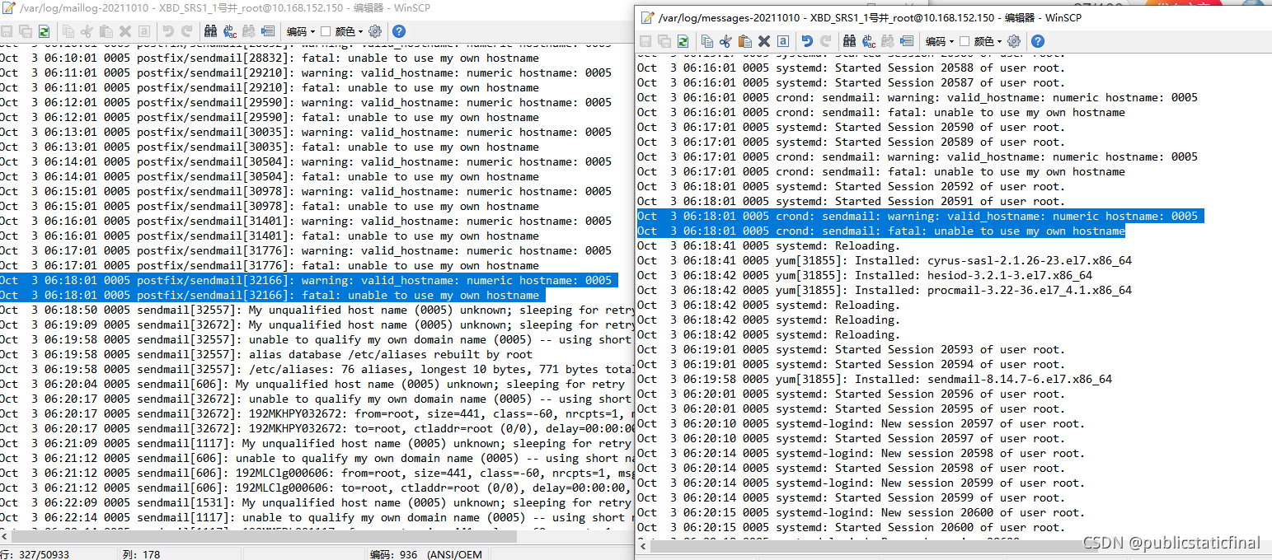Click Find Next icon in messages editor
Screen dimensions: 1272x560
click(x=888, y=41)
